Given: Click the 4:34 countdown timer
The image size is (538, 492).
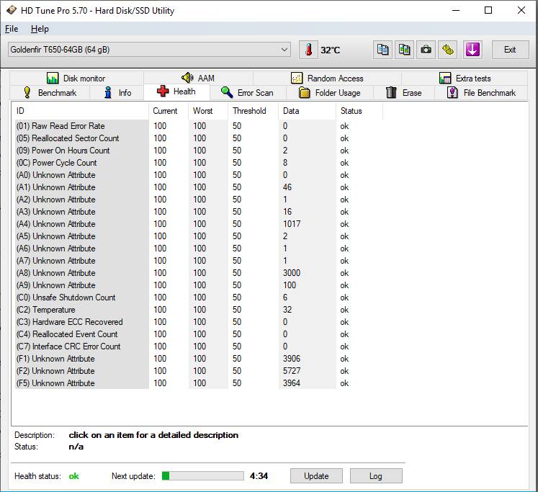Looking at the screenshot, I should pos(259,476).
